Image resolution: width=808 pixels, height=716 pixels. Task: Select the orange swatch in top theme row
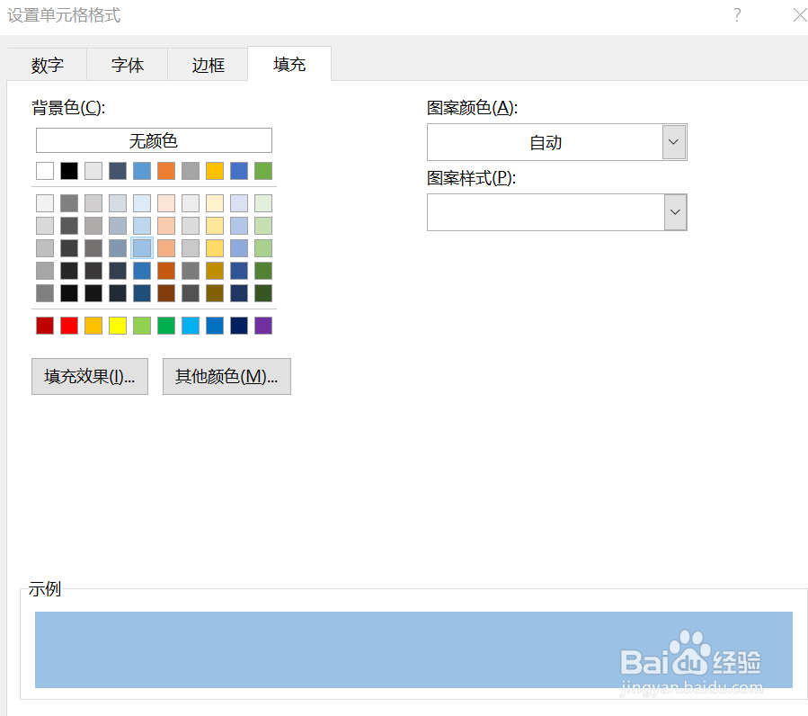click(166, 171)
